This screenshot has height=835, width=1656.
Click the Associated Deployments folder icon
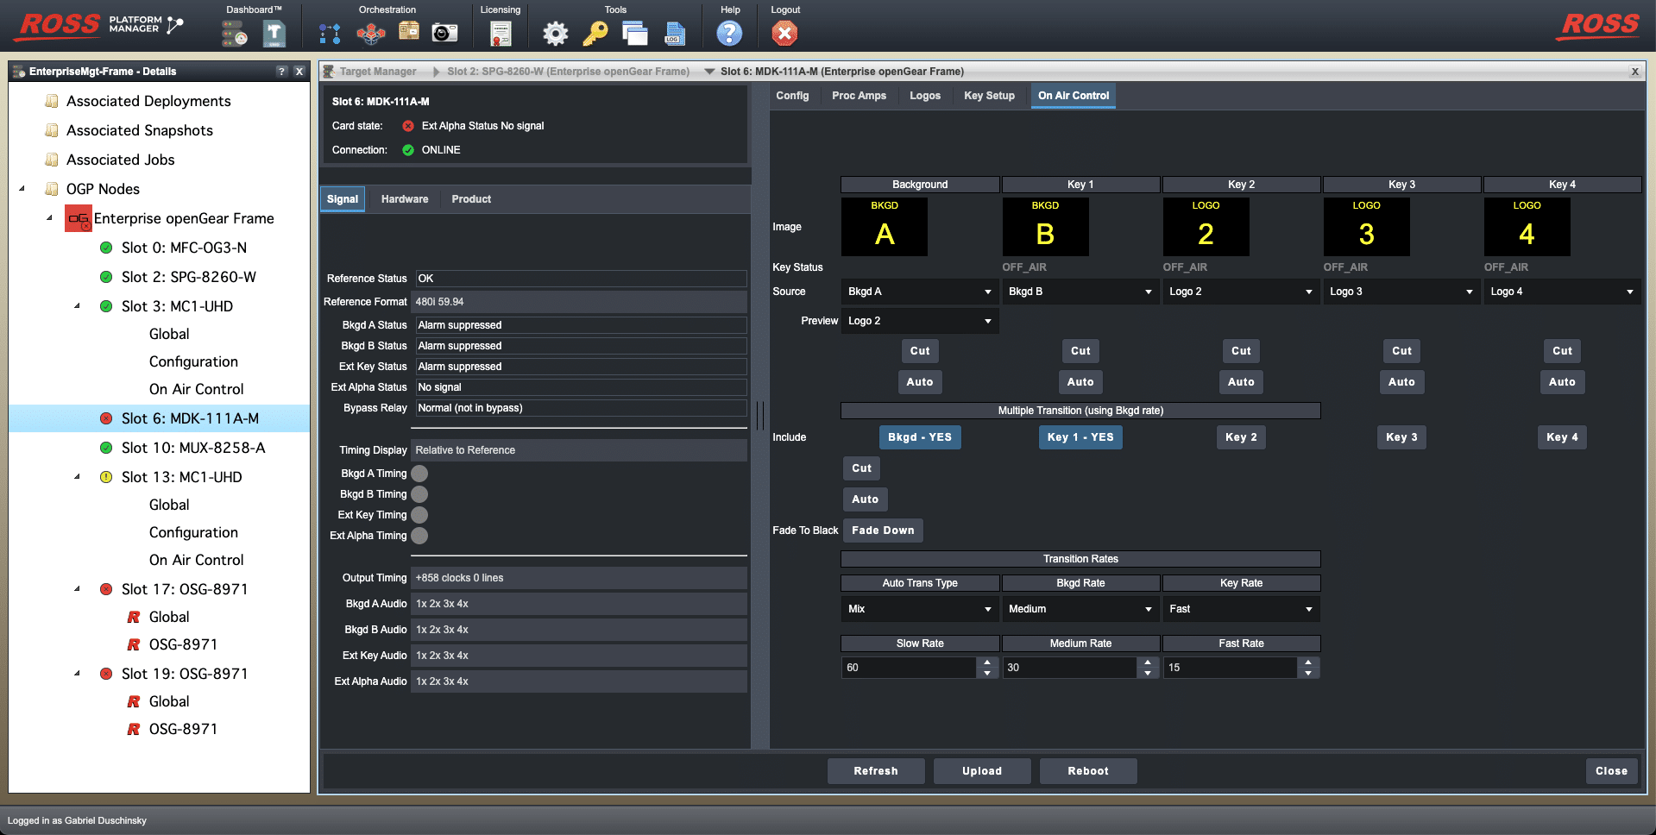point(52,101)
